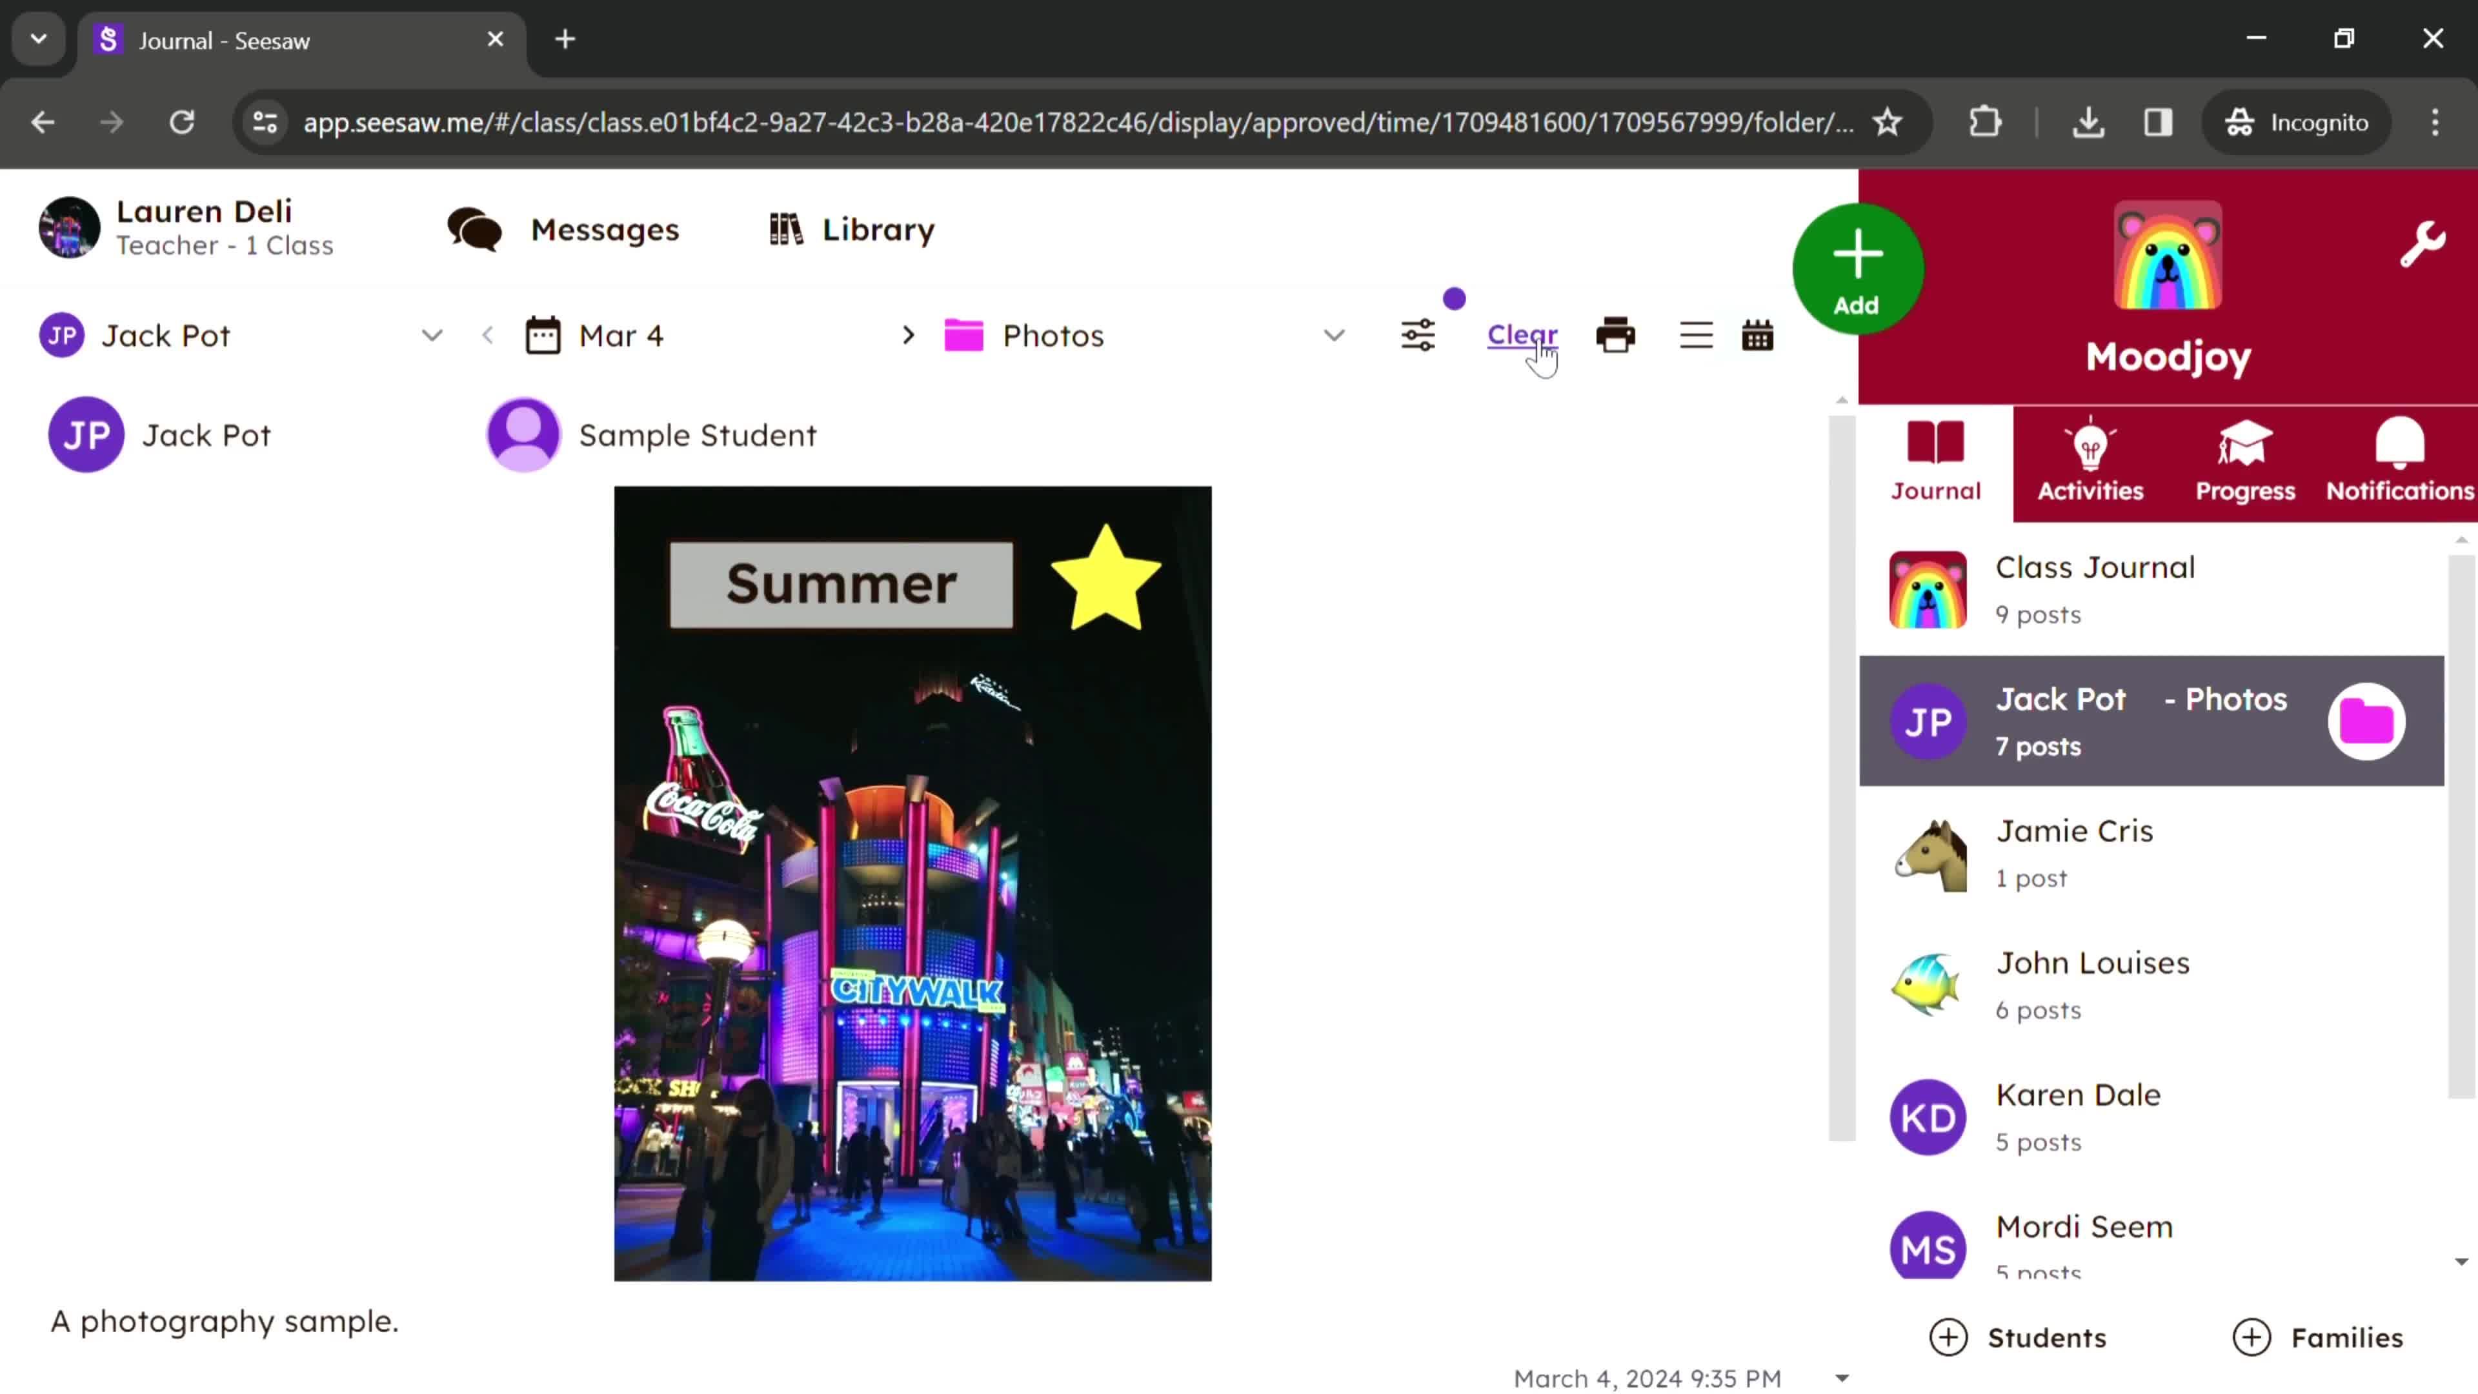Switch to calendar view icon
The height and width of the screenshot is (1394, 2478).
[1757, 336]
